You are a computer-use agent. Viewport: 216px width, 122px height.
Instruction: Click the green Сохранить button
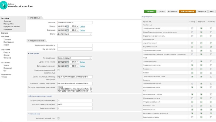pyautogui.click(x=150, y=12)
